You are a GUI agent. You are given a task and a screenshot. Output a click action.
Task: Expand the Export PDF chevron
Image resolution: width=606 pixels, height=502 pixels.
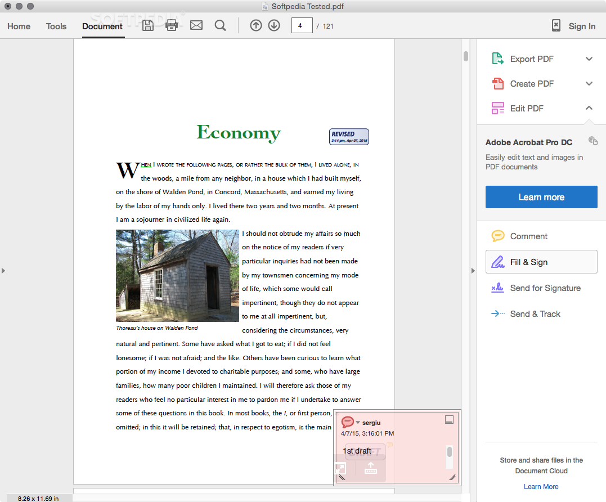click(x=589, y=59)
